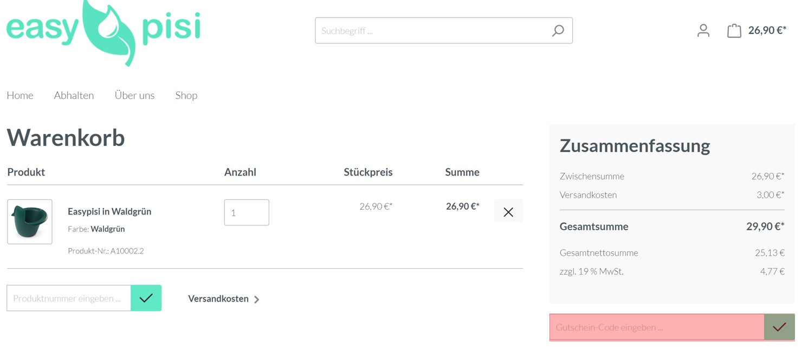The height and width of the screenshot is (347, 802).
Task: Click the search magnifier icon
Action: coord(558,31)
